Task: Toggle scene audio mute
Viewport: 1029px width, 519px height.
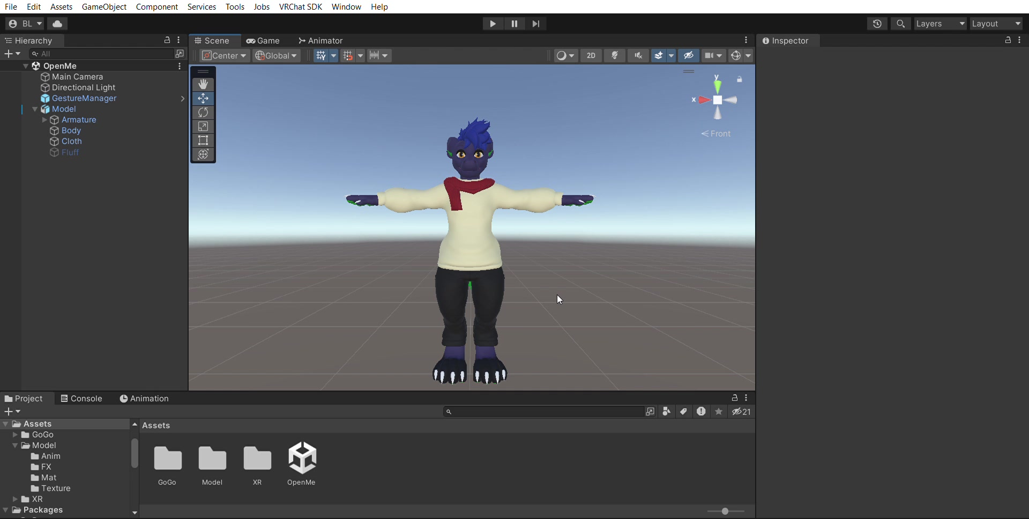Action: tap(638, 56)
